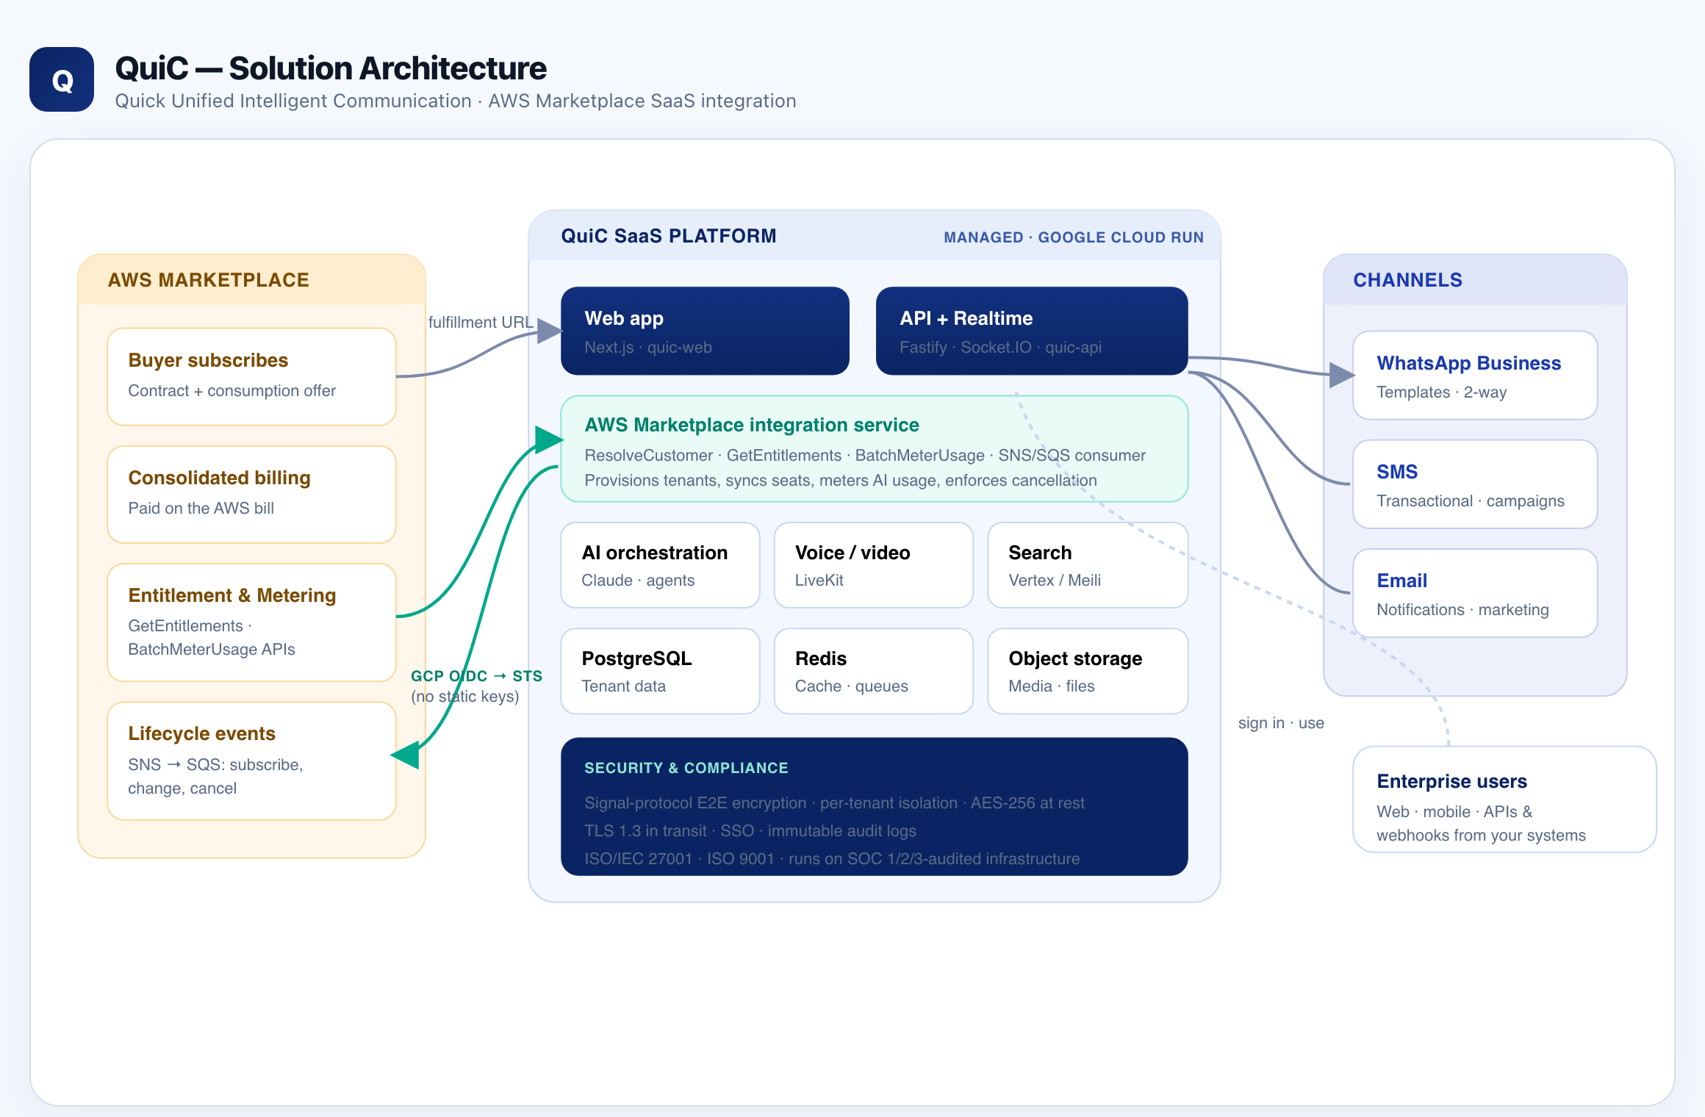Viewport: 1705px width, 1117px height.
Task: Click the Email channel card
Action: pos(1475,593)
